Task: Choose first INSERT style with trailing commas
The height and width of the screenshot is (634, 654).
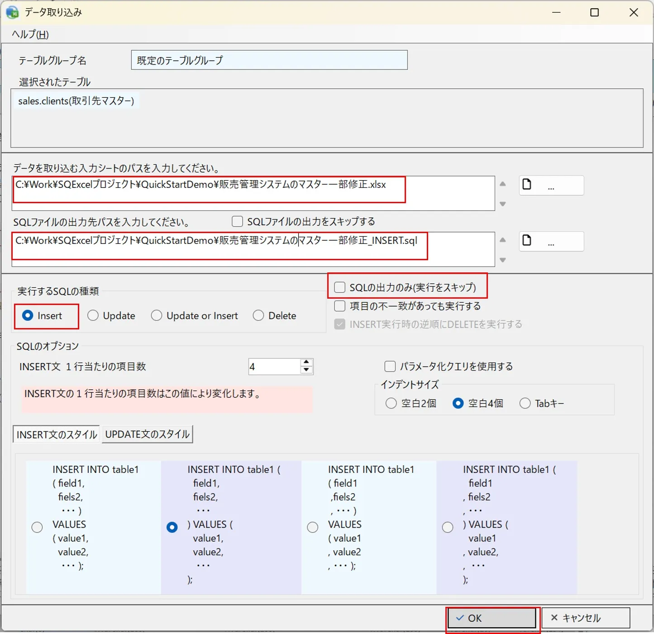Action: [37, 527]
